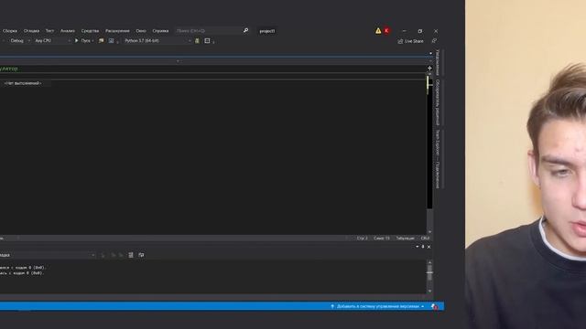Open the Any CPU platform dropdown
Screen dimensions: 586x329
(52, 40)
